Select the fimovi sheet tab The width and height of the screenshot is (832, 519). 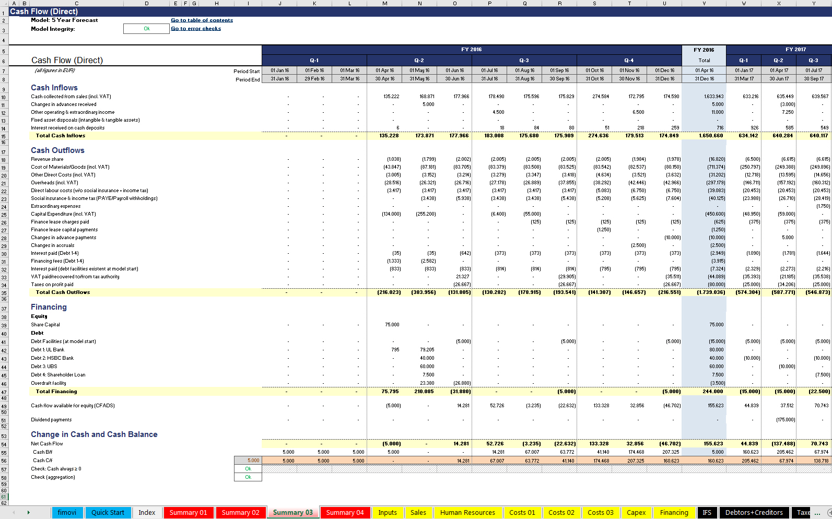67,513
